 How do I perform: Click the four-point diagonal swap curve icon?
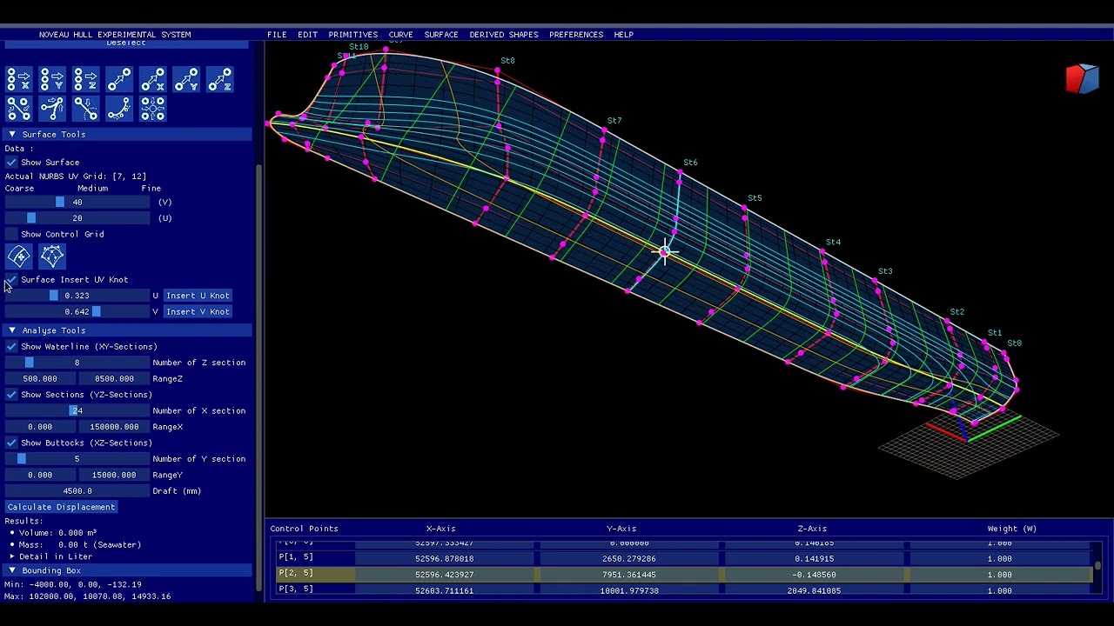coord(18,109)
